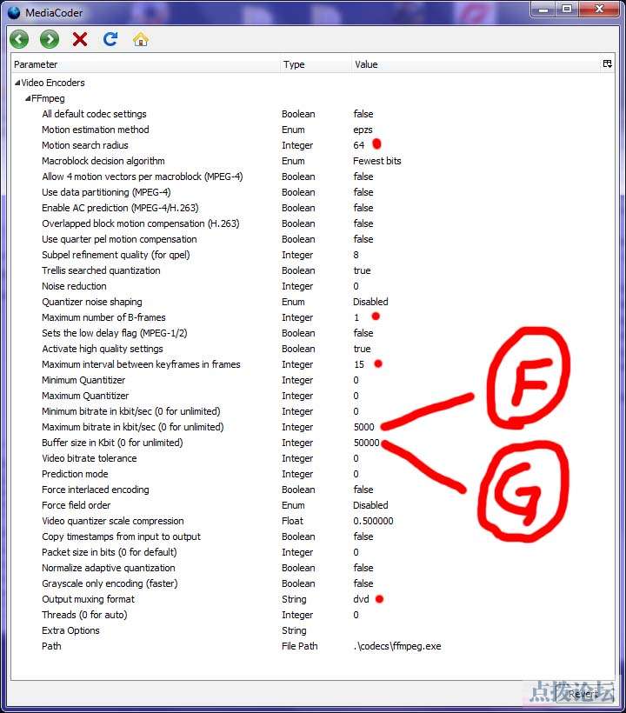Sort by the Value column header
This screenshot has width=626, height=713.
[475, 64]
